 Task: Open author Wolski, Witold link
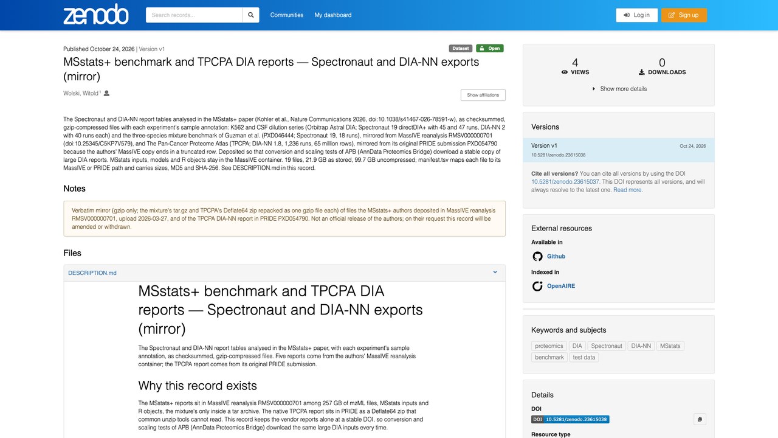tap(81, 94)
